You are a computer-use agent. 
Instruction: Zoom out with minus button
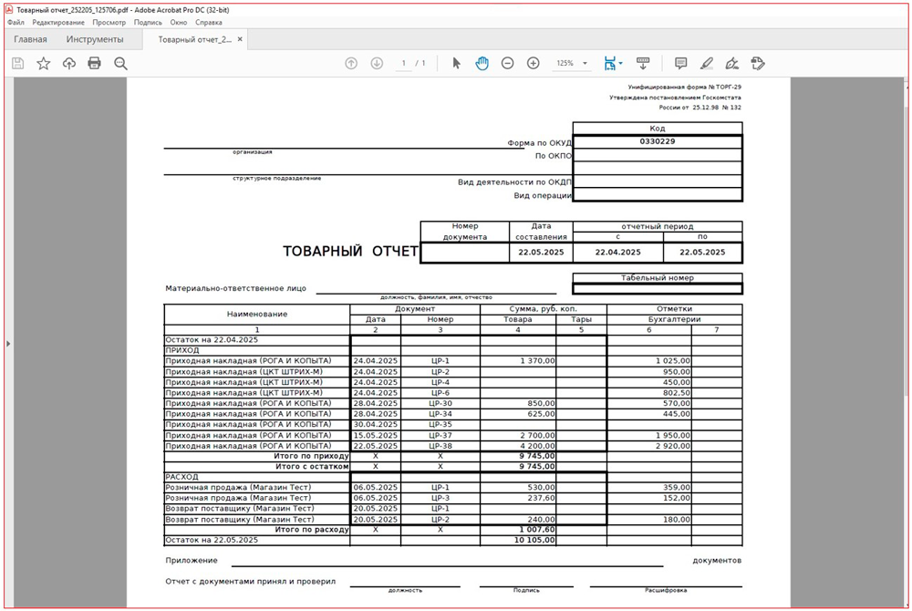(508, 63)
